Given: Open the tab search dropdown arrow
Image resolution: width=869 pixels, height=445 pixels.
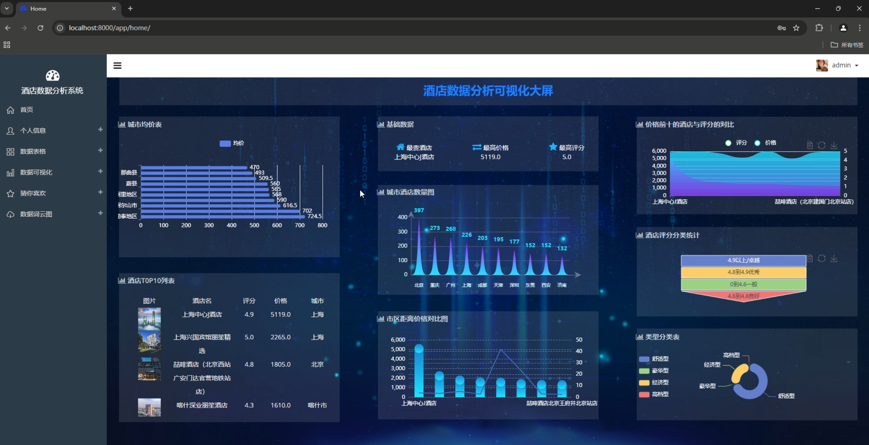Looking at the screenshot, I should coord(6,8).
